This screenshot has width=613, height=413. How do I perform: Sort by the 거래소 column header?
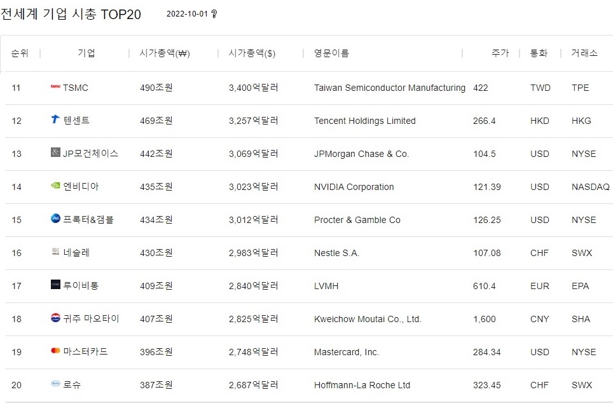(x=584, y=53)
